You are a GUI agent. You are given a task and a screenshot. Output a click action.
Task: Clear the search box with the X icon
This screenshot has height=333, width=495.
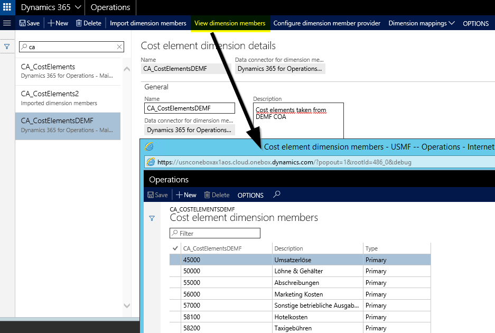pyautogui.click(x=119, y=47)
